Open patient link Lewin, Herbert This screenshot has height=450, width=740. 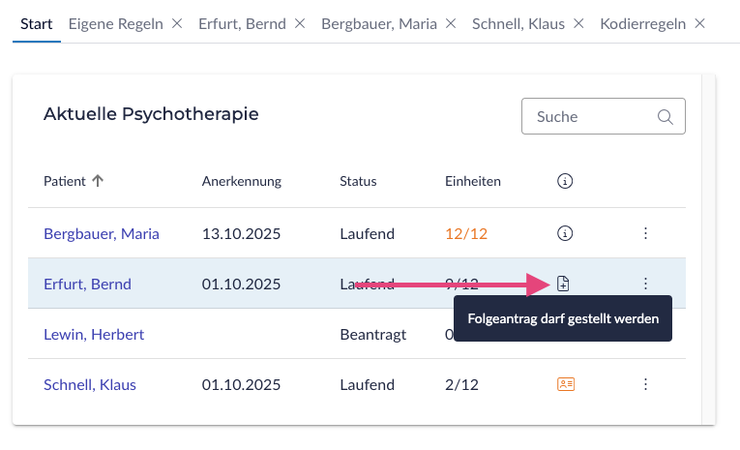(94, 334)
